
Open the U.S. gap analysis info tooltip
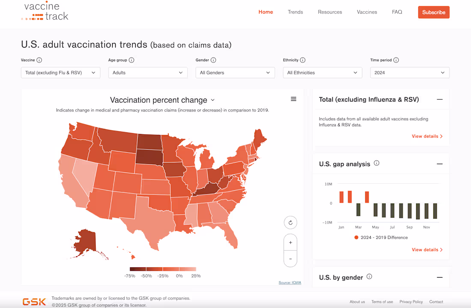[x=376, y=163]
